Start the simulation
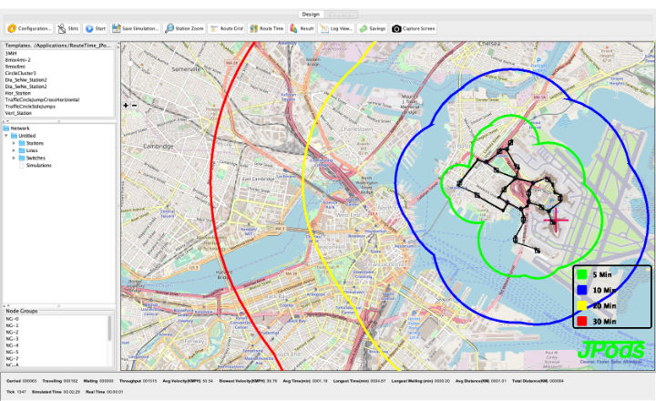 96,28
